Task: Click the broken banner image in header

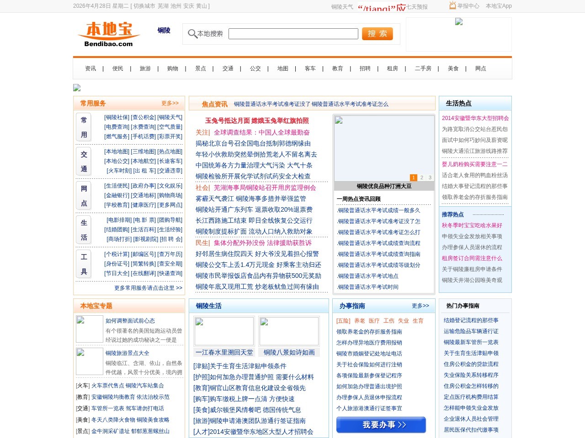Action: pos(459,21)
